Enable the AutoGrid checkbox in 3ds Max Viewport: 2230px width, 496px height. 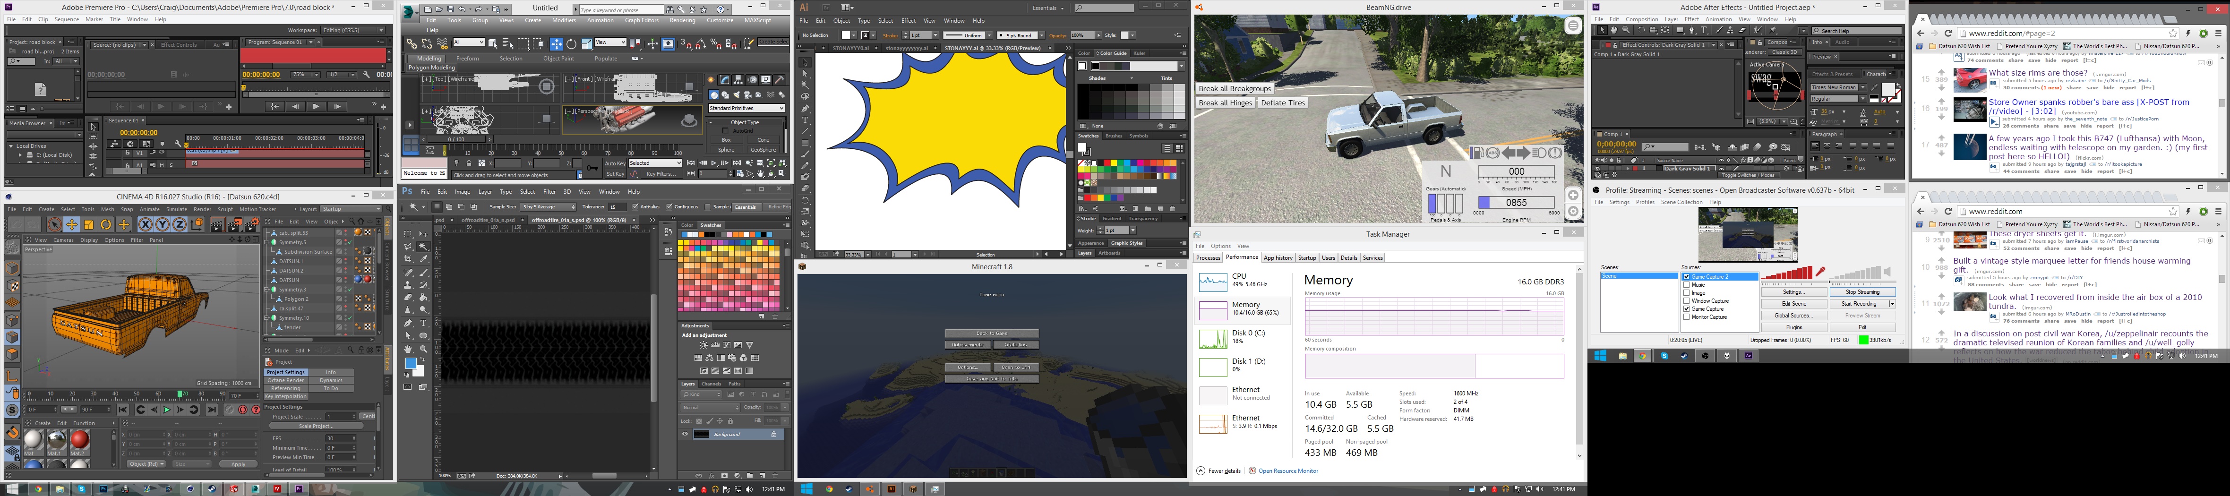[x=725, y=131]
